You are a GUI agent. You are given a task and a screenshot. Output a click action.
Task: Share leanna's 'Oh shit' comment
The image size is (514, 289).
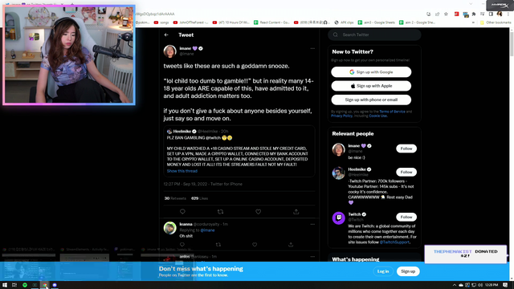291,244
